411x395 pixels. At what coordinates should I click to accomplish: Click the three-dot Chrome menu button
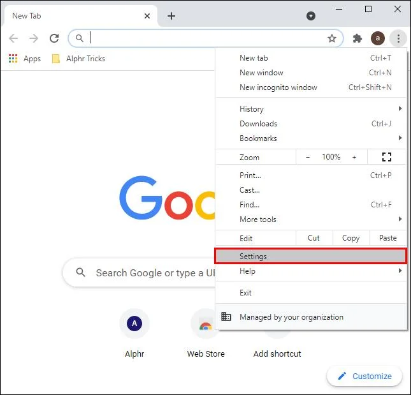pos(398,38)
